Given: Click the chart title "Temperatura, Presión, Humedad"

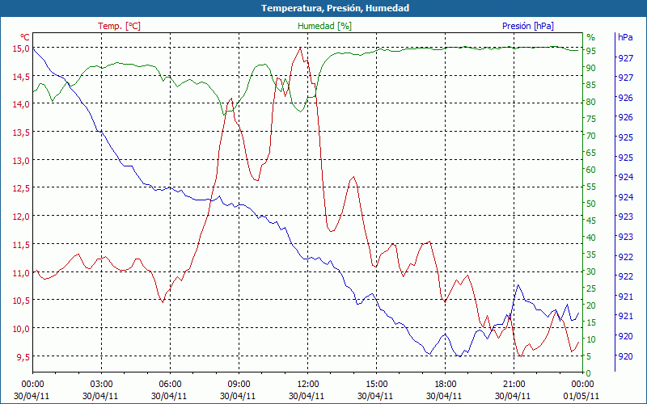Looking at the screenshot, I should [x=335, y=8].
